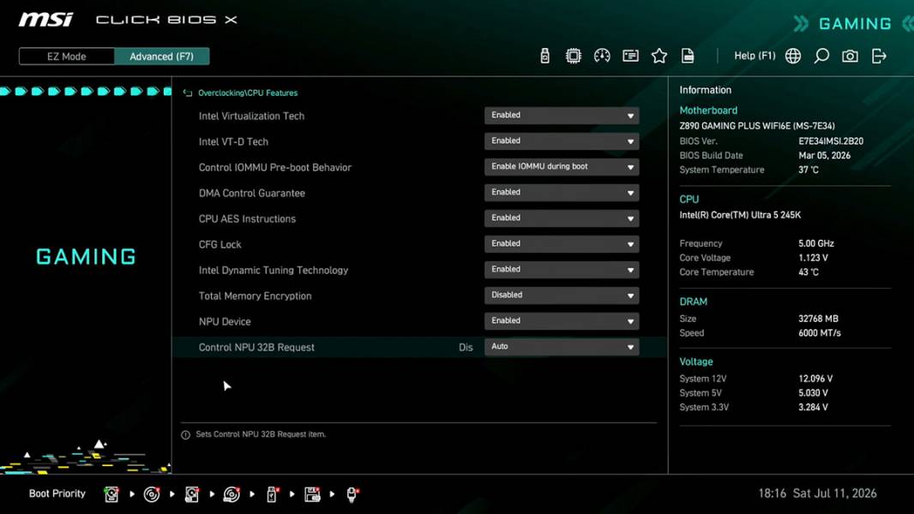
Task: Select the first boot device with green check
Action: (x=111, y=494)
